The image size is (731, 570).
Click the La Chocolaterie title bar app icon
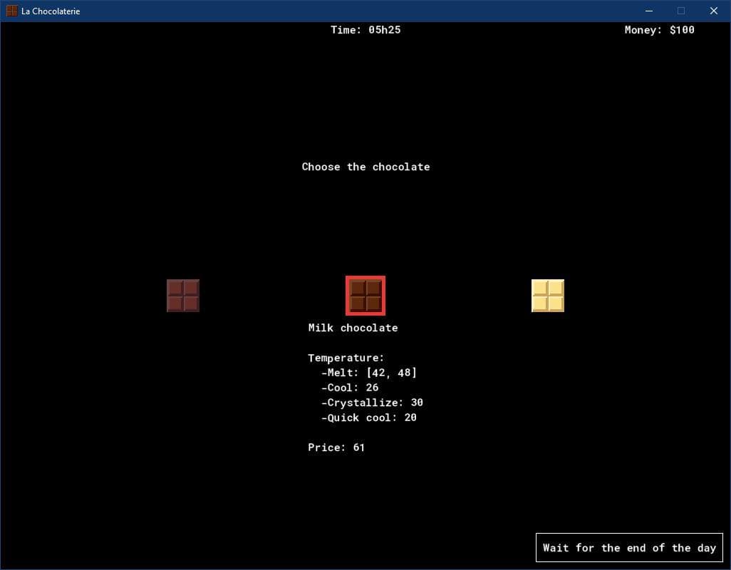[11, 11]
